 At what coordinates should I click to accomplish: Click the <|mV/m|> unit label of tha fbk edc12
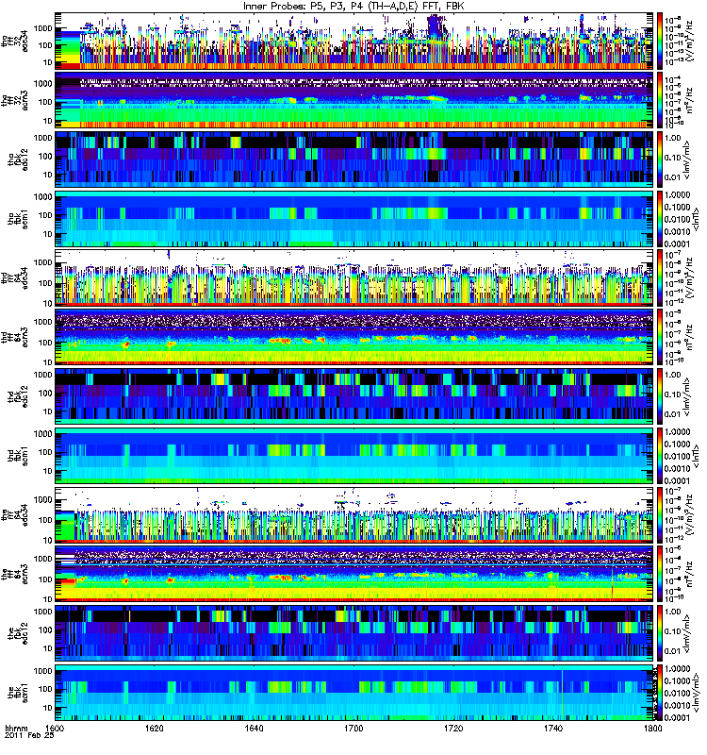coord(686,159)
